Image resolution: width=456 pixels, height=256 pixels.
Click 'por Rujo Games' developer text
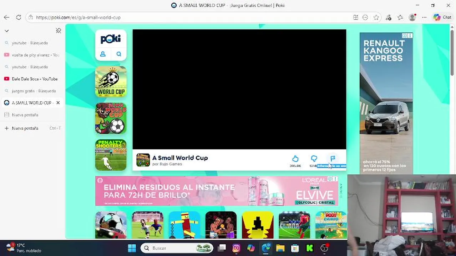[167, 164]
